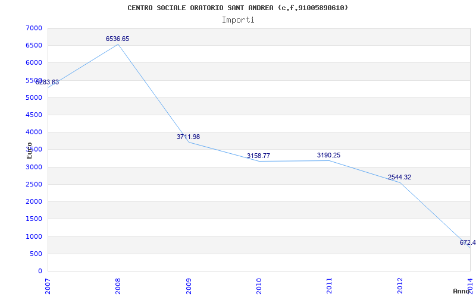Click the 2500 y-axis value

point(34,184)
